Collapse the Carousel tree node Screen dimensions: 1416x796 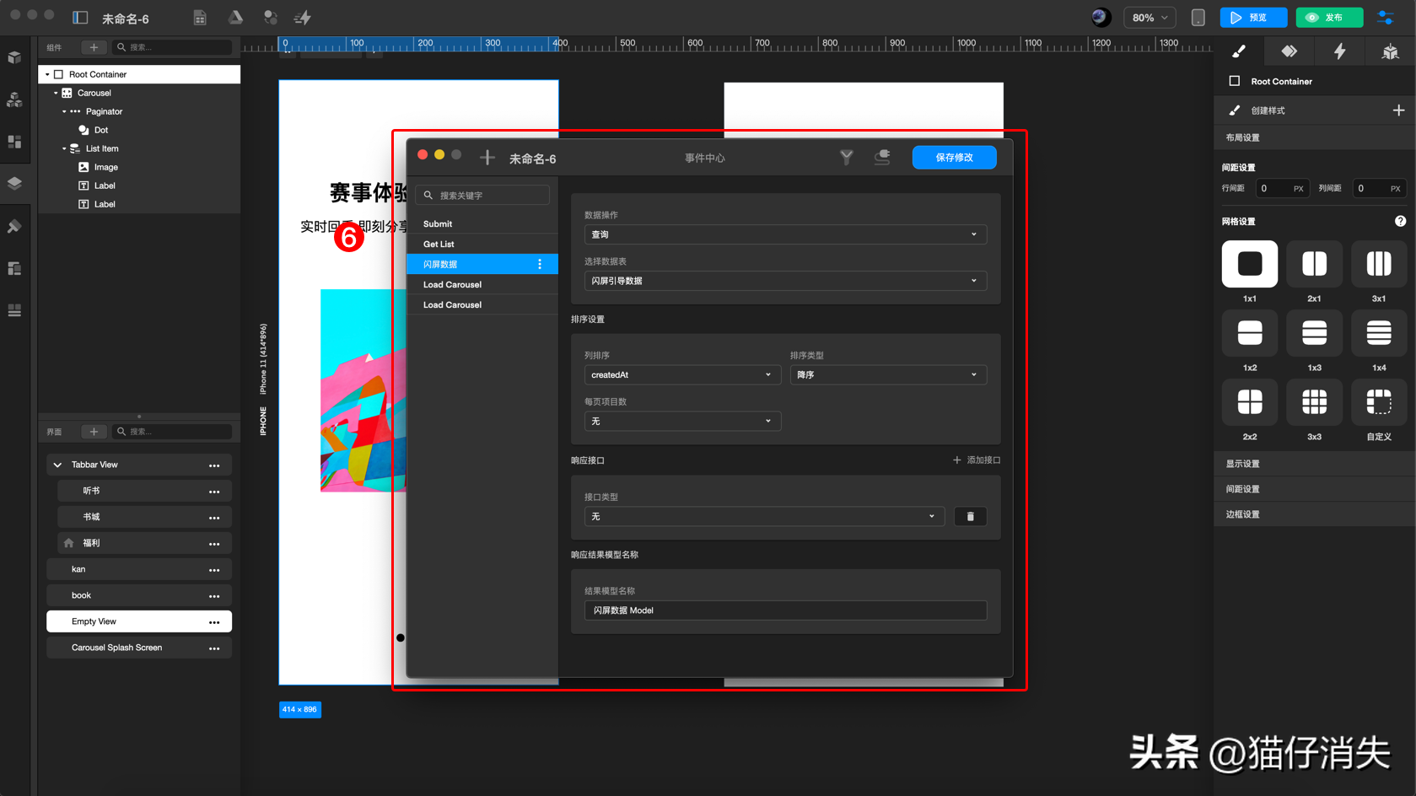[56, 93]
